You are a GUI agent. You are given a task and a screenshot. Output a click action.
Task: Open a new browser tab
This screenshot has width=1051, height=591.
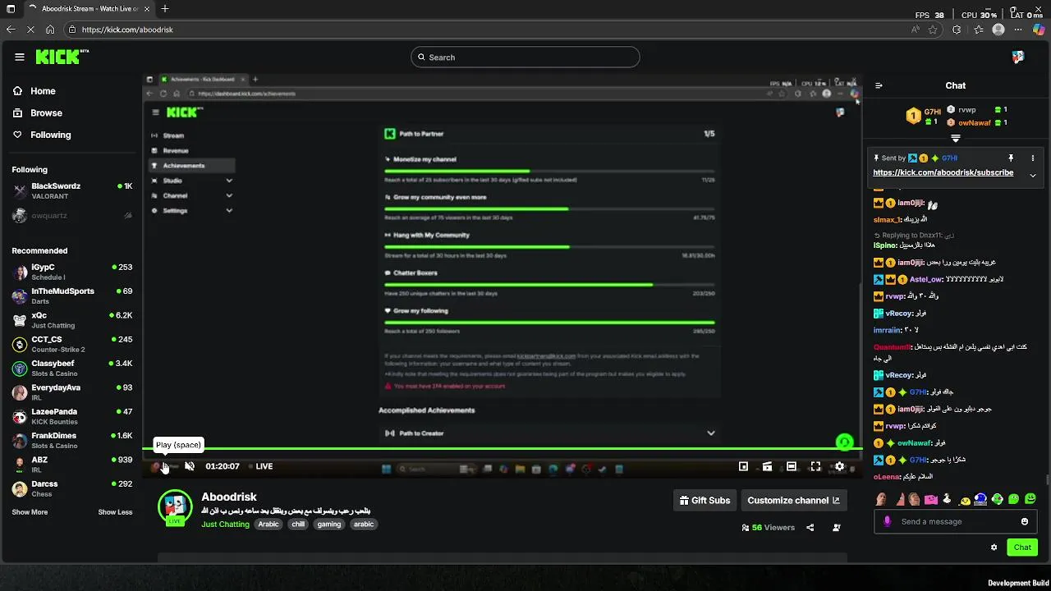[x=165, y=9]
